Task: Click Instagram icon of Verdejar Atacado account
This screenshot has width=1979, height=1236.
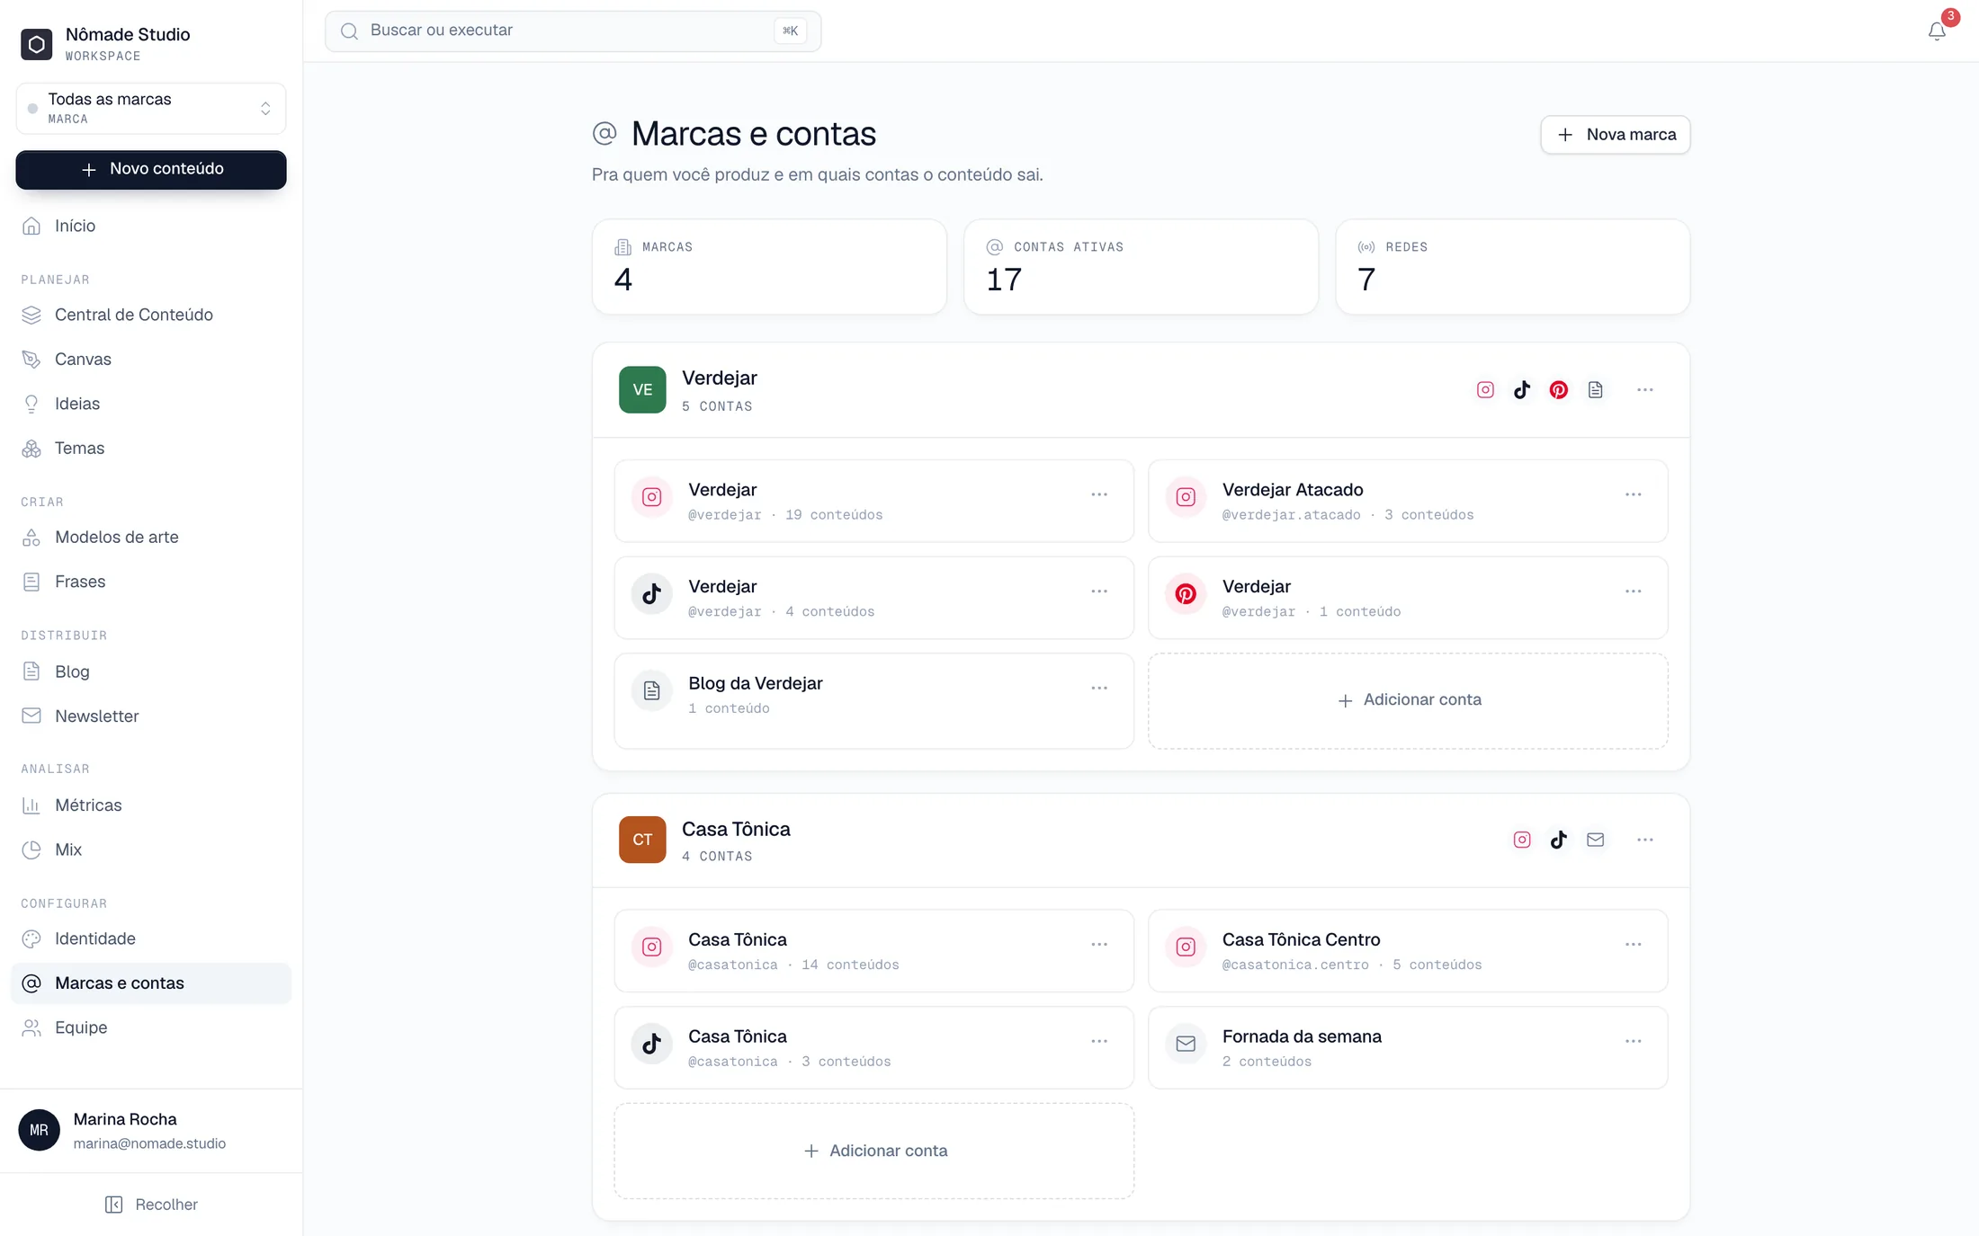Action: pyautogui.click(x=1186, y=497)
